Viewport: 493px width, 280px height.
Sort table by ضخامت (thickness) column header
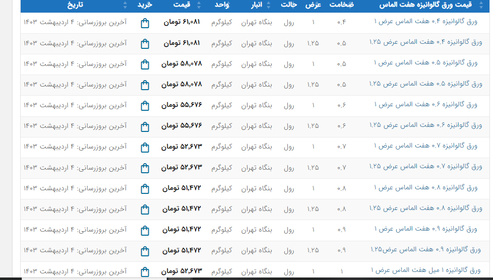342,5
